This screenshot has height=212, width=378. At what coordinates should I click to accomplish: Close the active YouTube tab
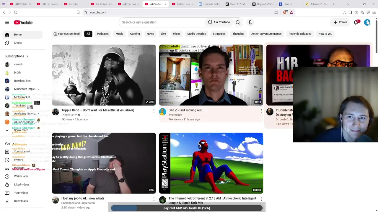pos(165,4)
